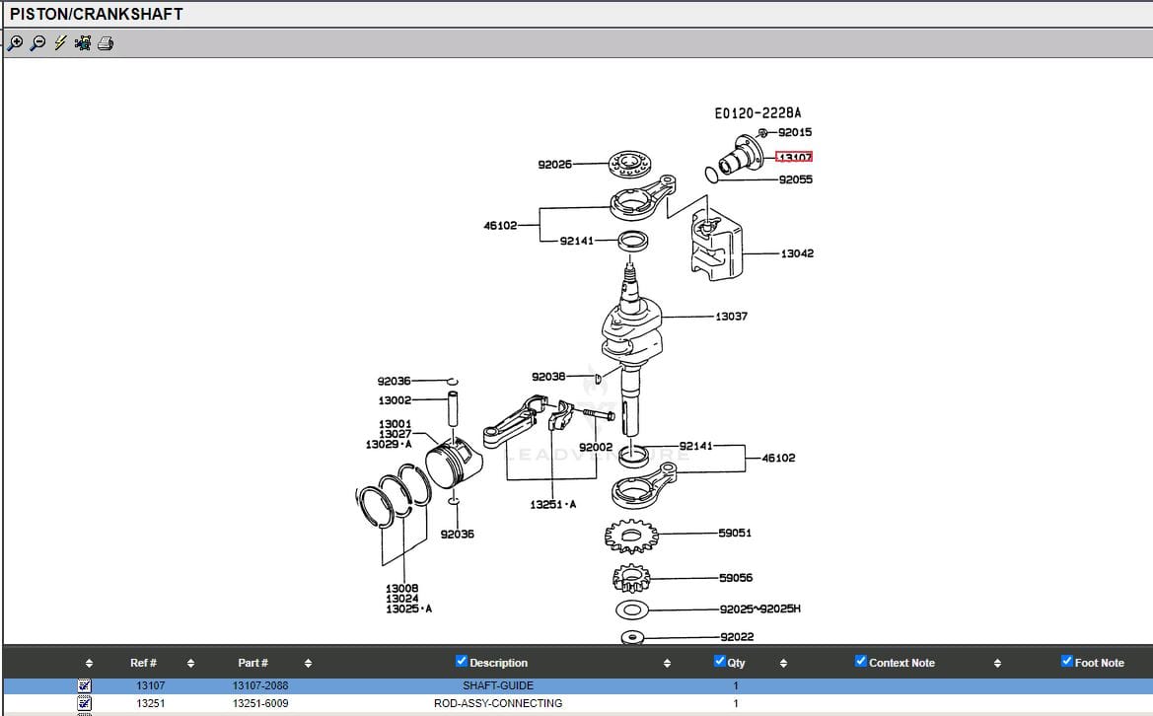This screenshot has height=716, width=1153.
Task: Print the diagram using the printer icon
Action: tap(106, 43)
